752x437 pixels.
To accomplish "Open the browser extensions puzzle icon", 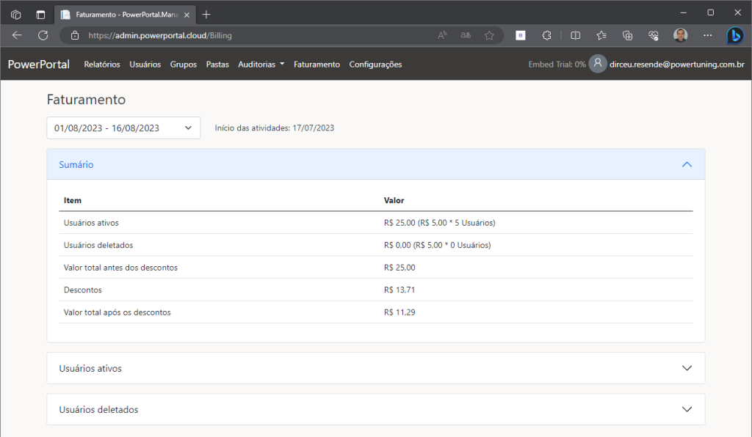I will click(x=546, y=35).
